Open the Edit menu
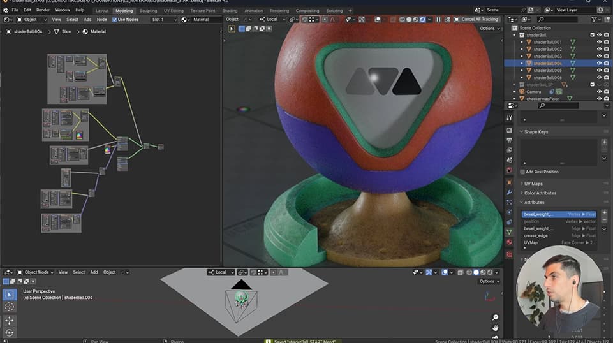Image resolution: width=613 pixels, height=343 pixels. coord(27,10)
